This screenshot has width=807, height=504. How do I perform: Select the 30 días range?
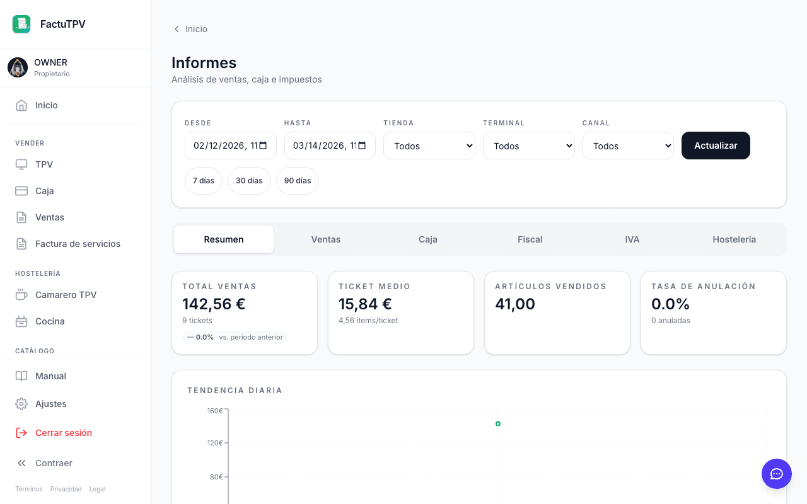click(x=249, y=181)
